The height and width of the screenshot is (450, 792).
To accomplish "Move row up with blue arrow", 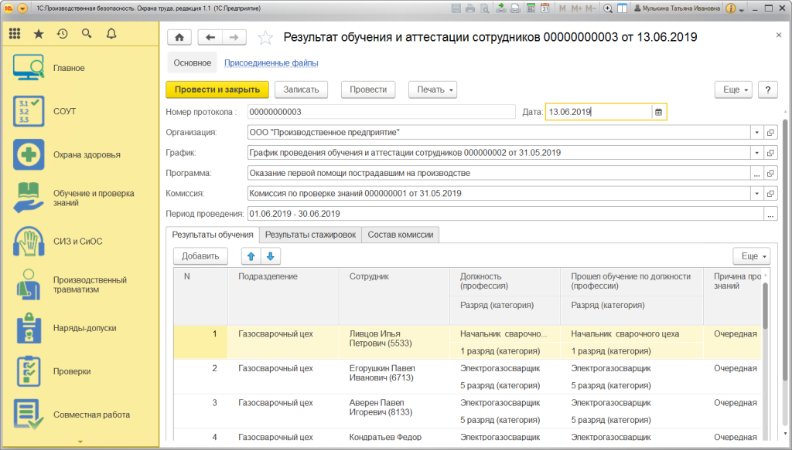I will (x=251, y=256).
